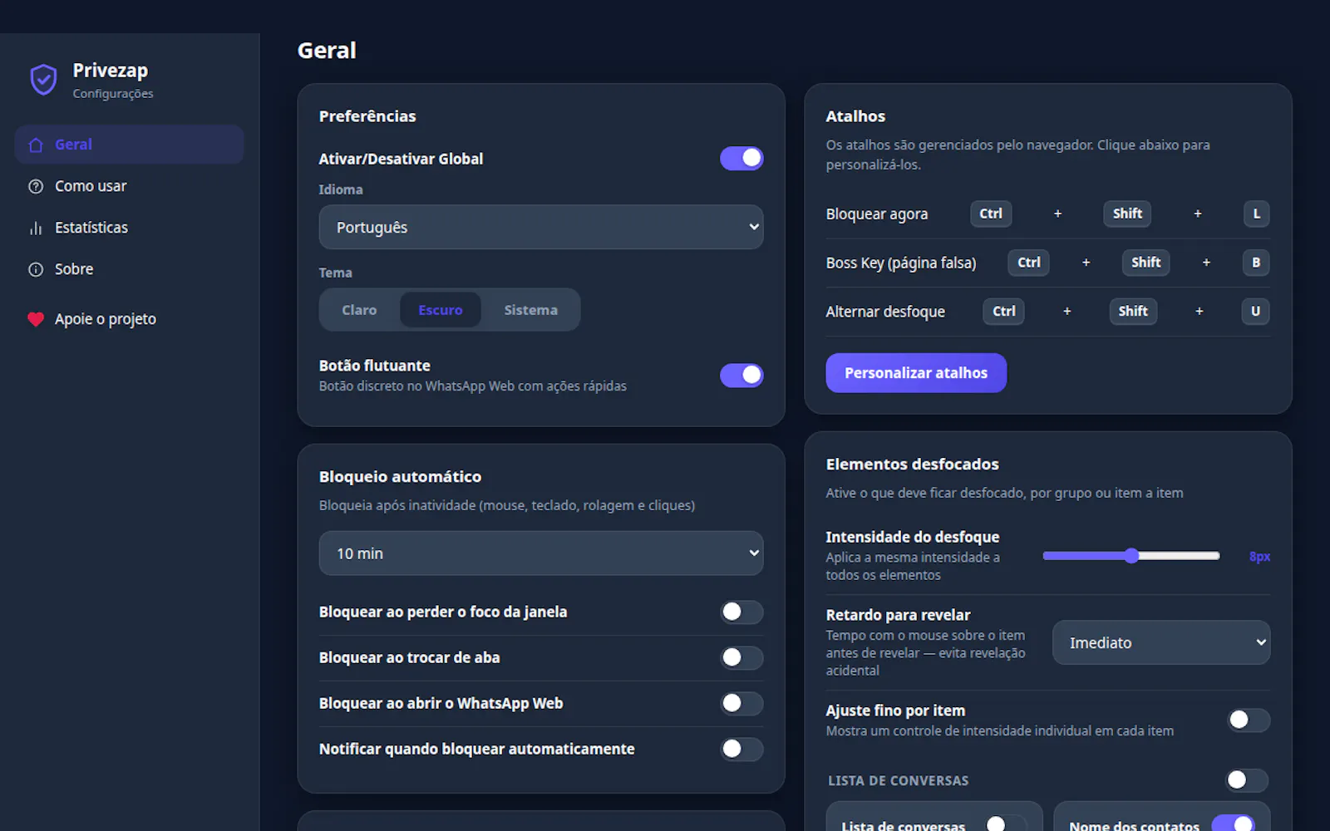Click the U key badge for Alternar desfoque
The height and width of the screenshot is (831, 1330).
[x=1256, y=312]
